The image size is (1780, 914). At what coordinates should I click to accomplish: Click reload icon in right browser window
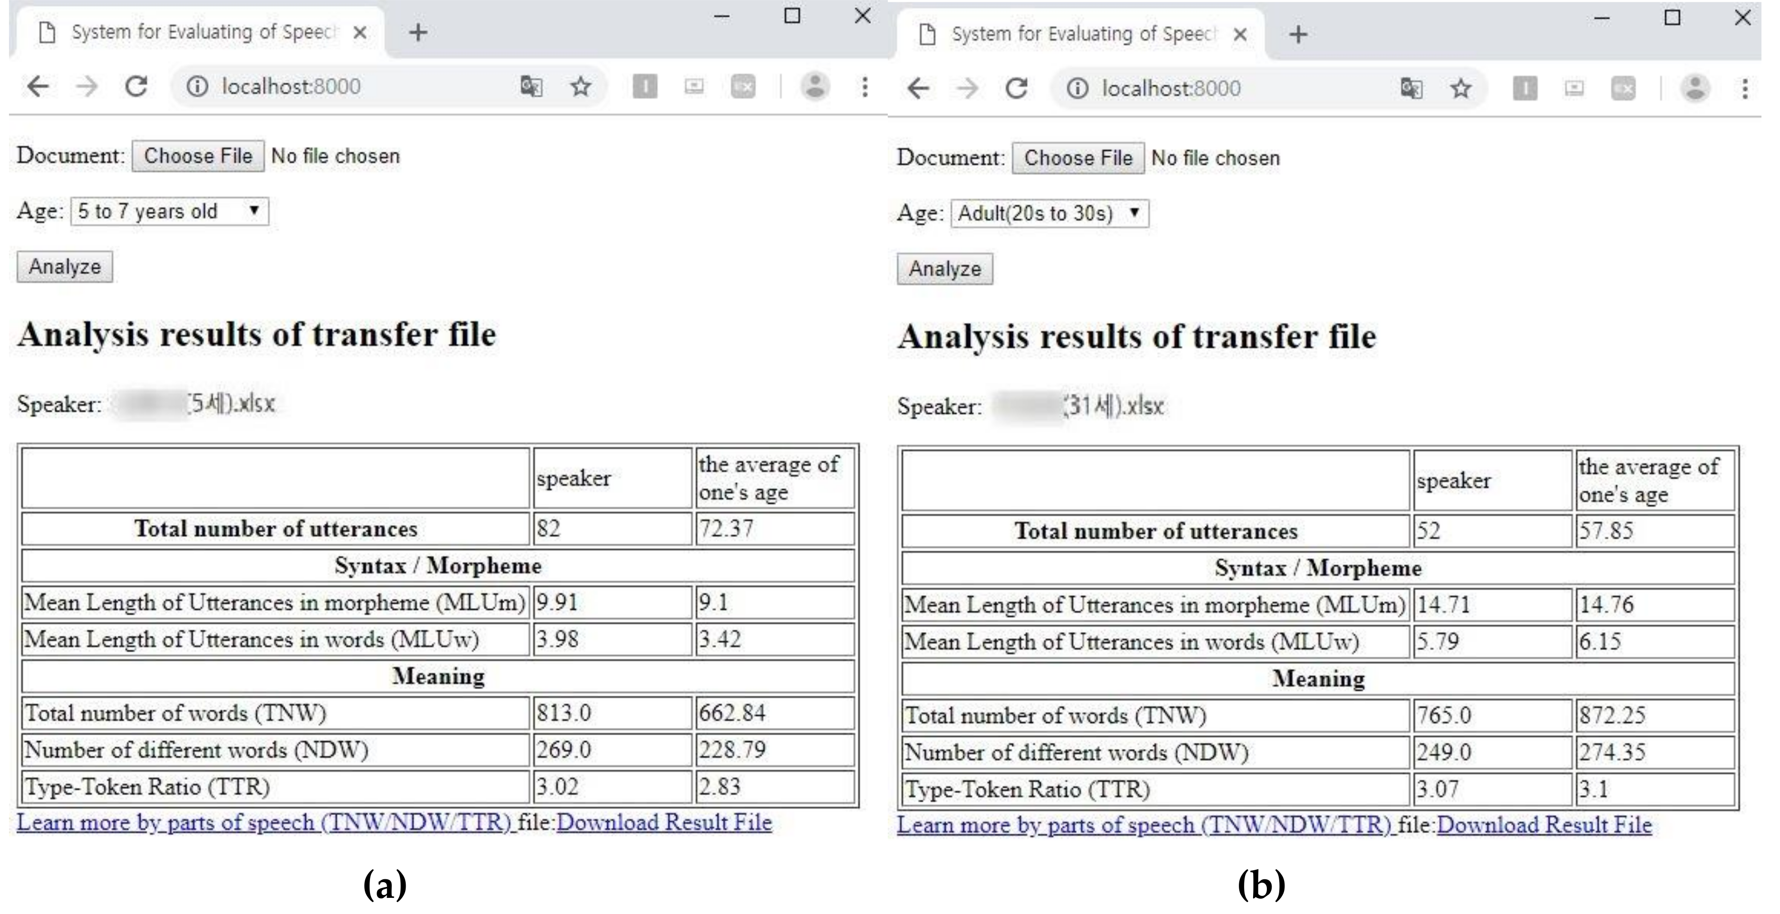[1016, 88]
